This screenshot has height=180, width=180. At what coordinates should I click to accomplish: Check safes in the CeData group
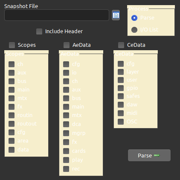(x=121, y=96)
